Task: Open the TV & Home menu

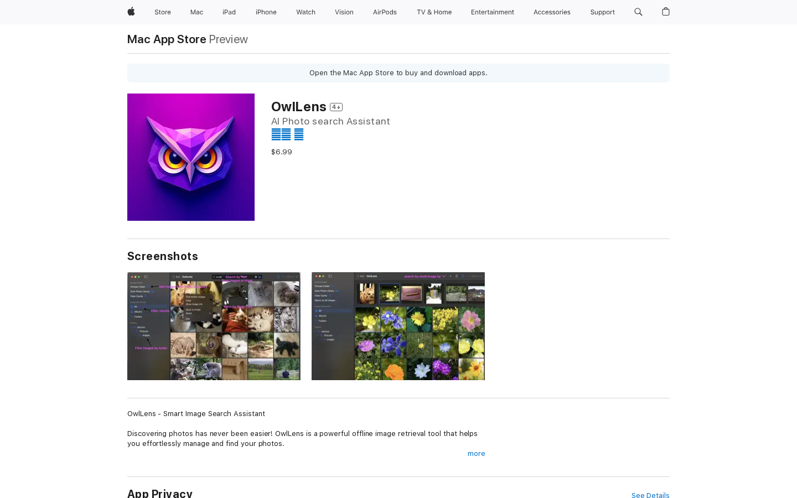Action: (434, 12)
